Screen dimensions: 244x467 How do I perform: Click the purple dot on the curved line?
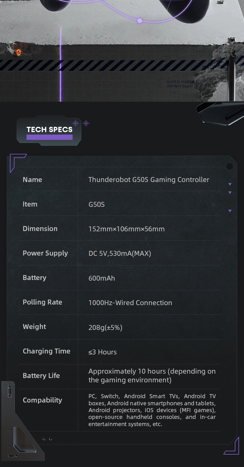[x=140, y=21]
